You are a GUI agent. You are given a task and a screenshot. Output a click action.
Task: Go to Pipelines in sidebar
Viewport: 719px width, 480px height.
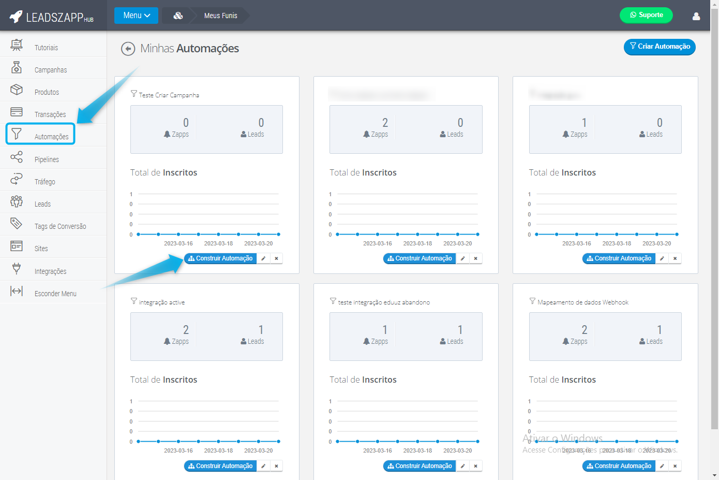click(x=47, y=159)
